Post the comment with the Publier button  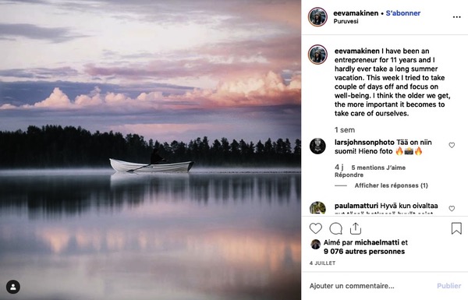pos(449,286)
